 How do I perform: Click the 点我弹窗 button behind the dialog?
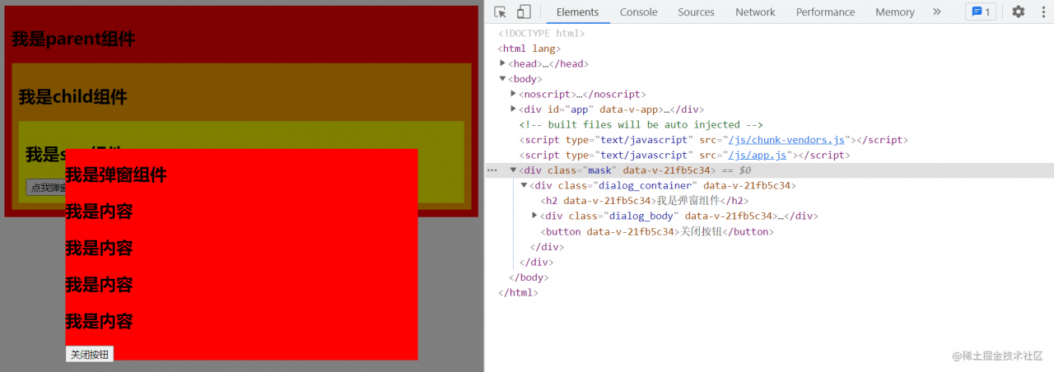pos(45,188)
